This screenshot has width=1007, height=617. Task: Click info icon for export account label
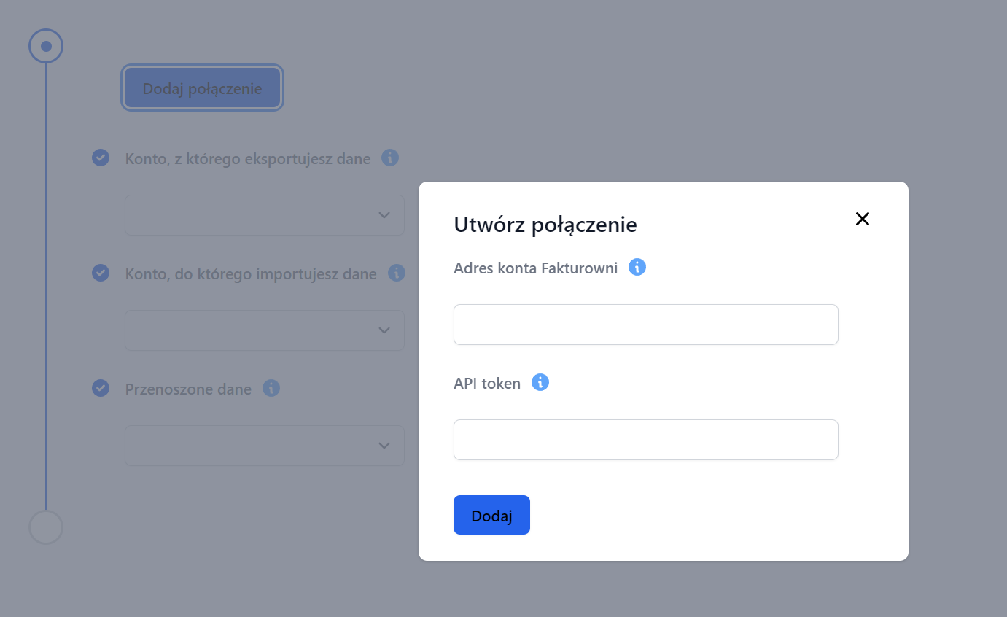pos(390,158)
